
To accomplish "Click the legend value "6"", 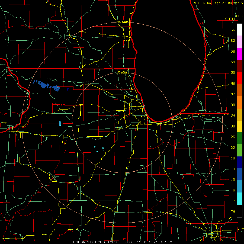I will [x=234, y=190].
